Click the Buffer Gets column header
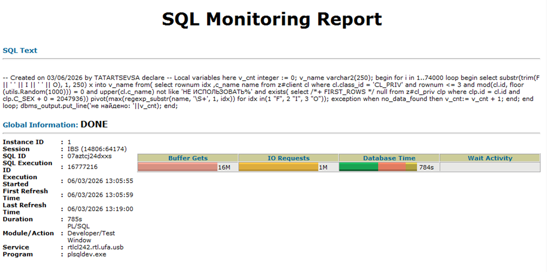 click(188, 158)
